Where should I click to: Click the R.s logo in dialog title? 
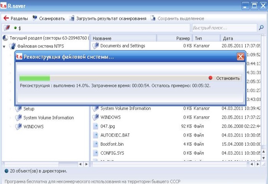[19, 57]
